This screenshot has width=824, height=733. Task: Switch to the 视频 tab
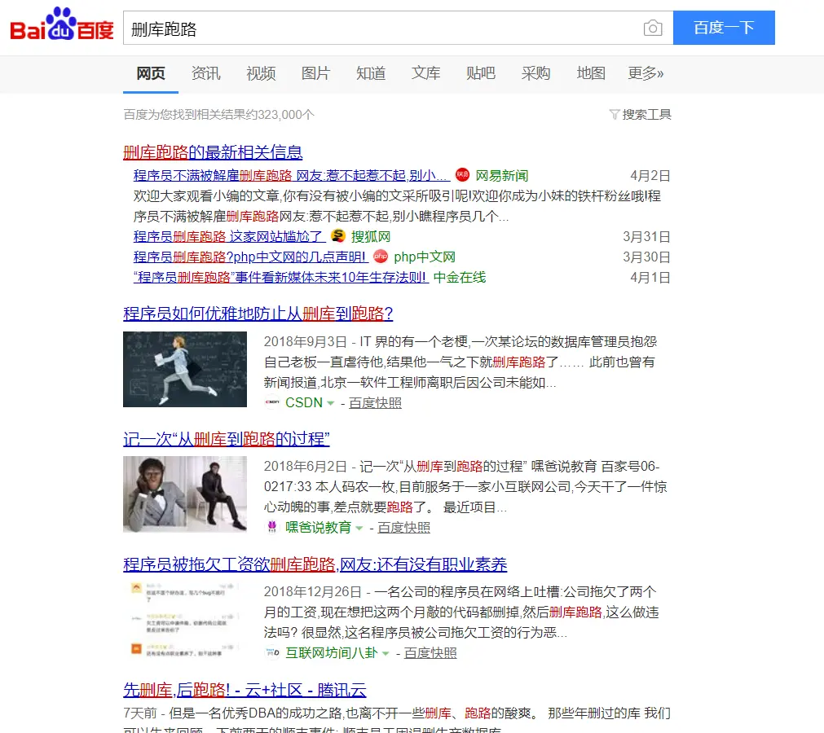pyautogui.click(x=261, y=73)
